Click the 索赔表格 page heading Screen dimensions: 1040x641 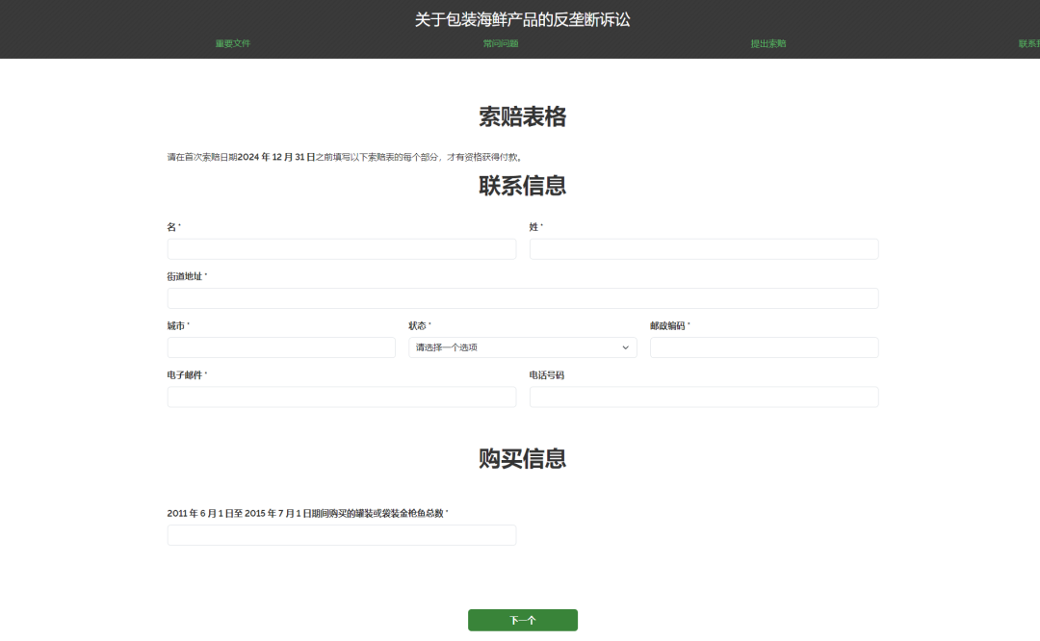point(523,116)
